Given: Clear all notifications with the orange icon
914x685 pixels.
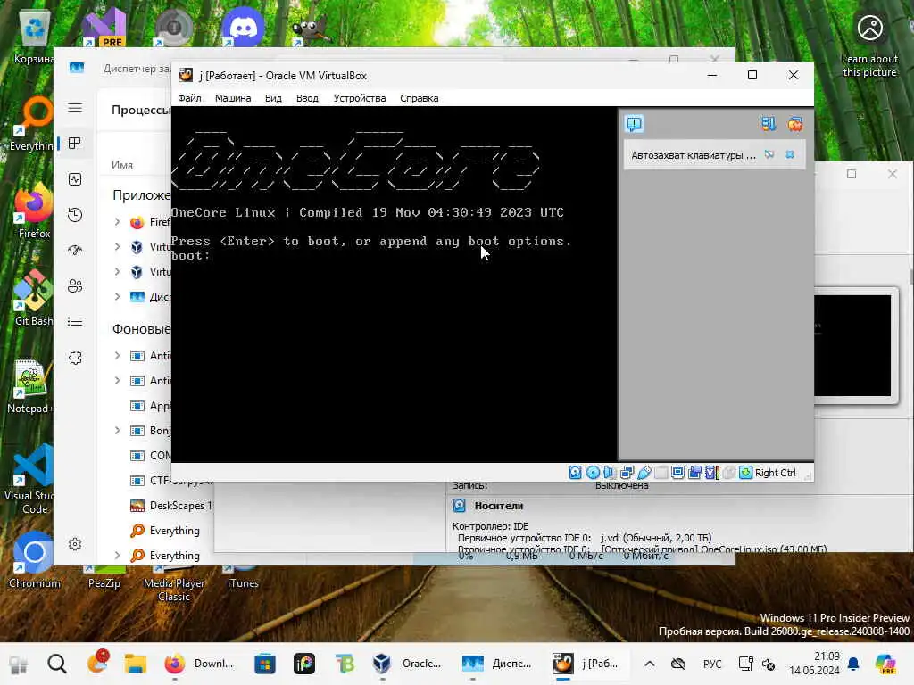Looking at the screenshot, I should tap(795, 123).
